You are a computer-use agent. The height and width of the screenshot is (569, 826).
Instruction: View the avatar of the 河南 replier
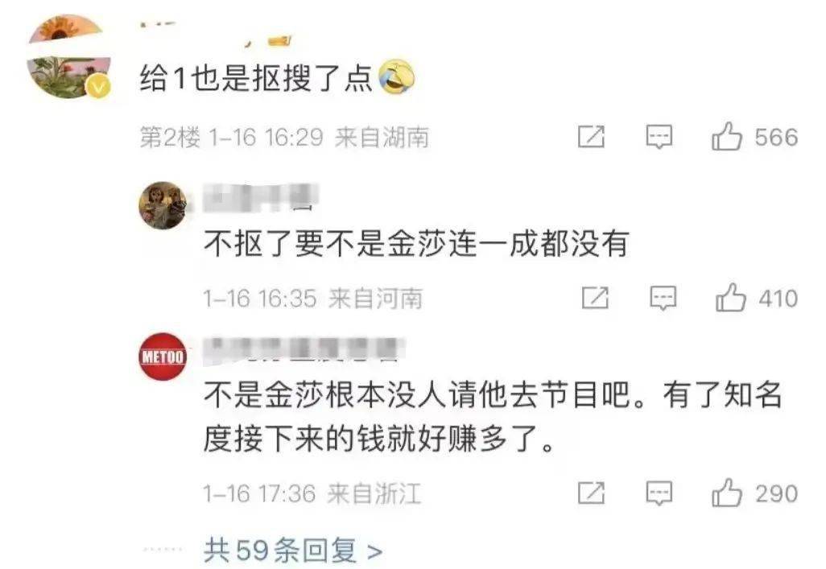click(163, 205)
